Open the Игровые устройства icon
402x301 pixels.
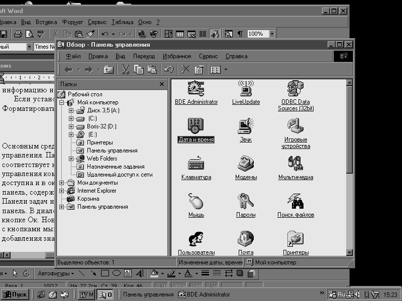[x=295, y=126]
